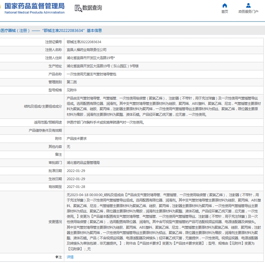This screenshot has width=265, height=263.
Task: Select address 湖北省宜昌市开发区大连路19号*
Action: point(91,58)
